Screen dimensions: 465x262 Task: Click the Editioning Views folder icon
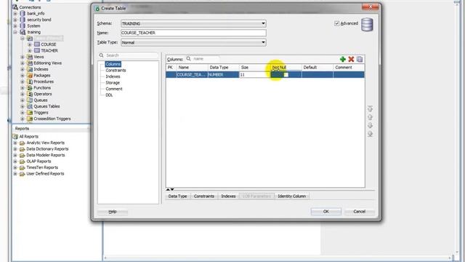30,63
